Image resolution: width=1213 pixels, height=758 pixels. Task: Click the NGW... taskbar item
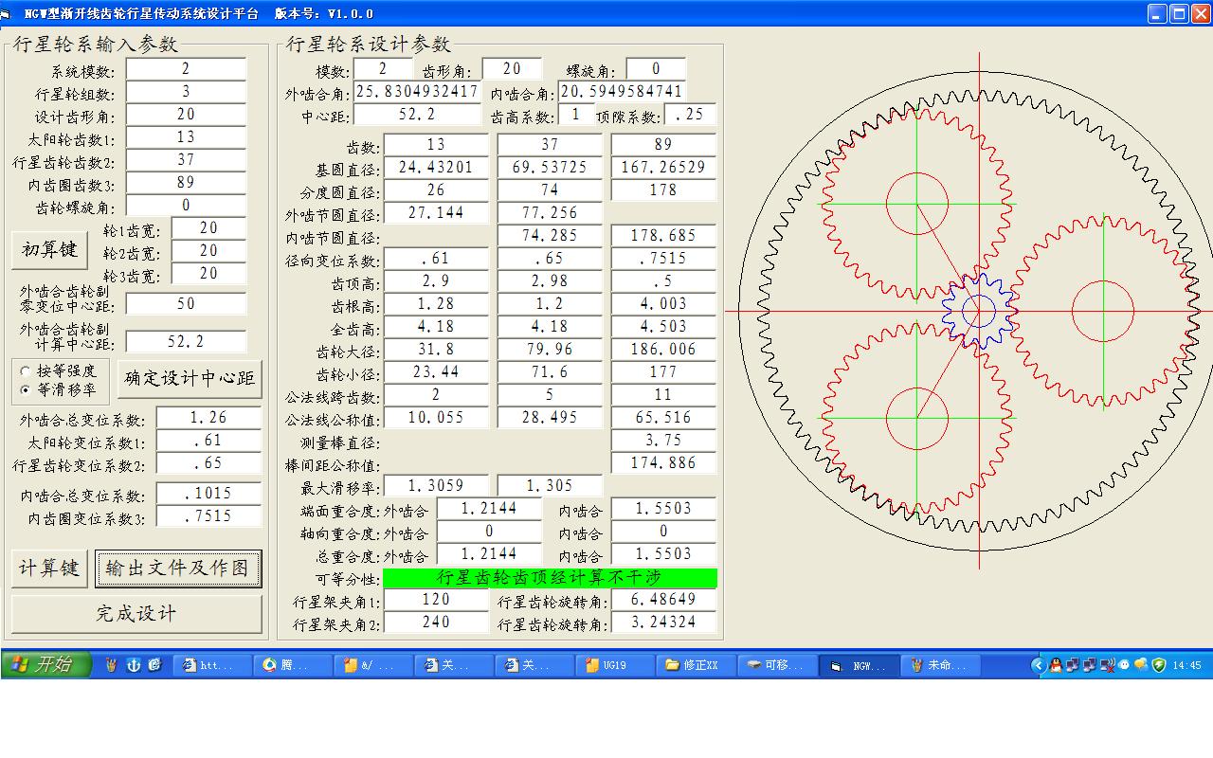coord(859,665)
